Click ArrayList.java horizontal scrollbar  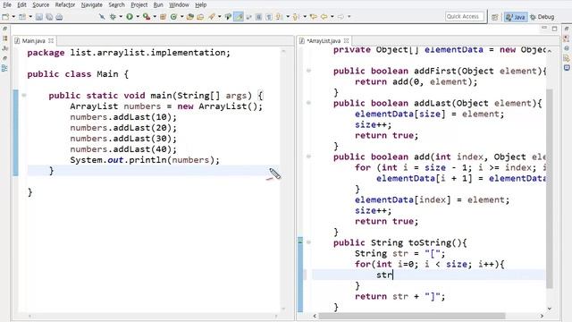click(412, 316)
